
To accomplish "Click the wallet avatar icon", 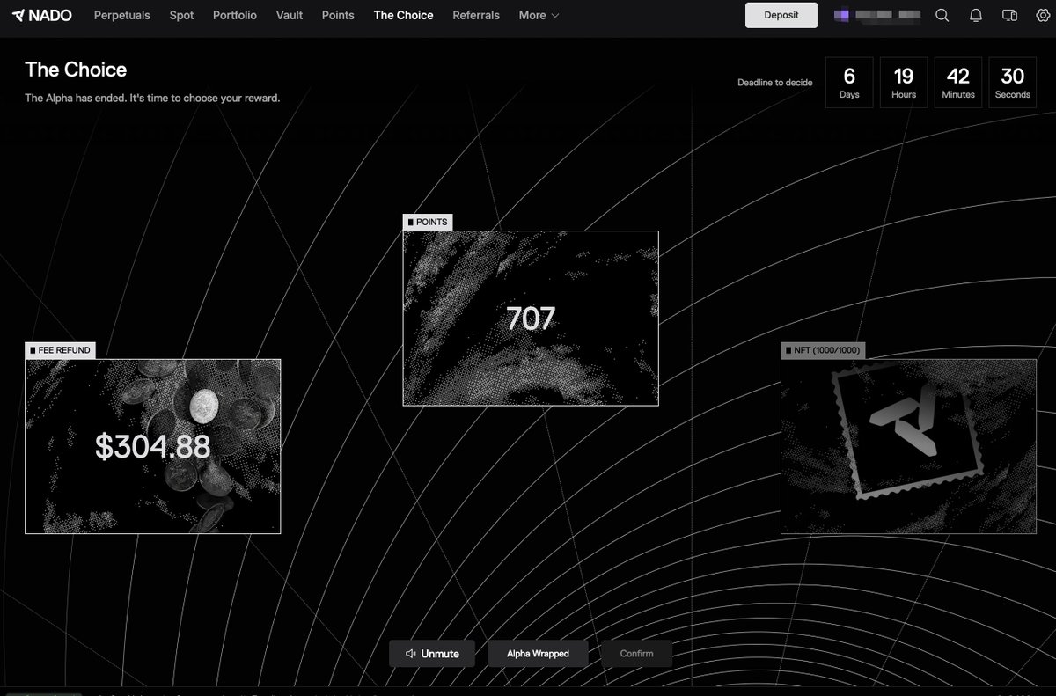I will click(x=842, y=15).
